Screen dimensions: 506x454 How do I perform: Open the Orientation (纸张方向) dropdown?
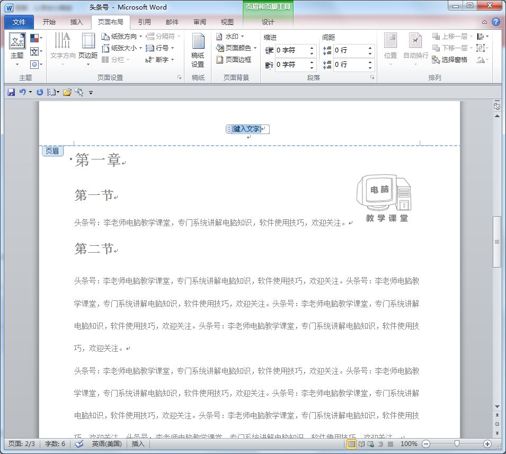click(122, 37)
